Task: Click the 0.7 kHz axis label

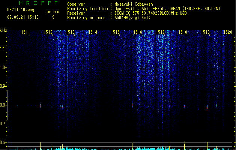Action: click(x=3, y=124)
